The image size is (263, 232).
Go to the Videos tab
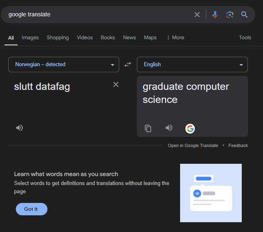(x=85, y=38)
